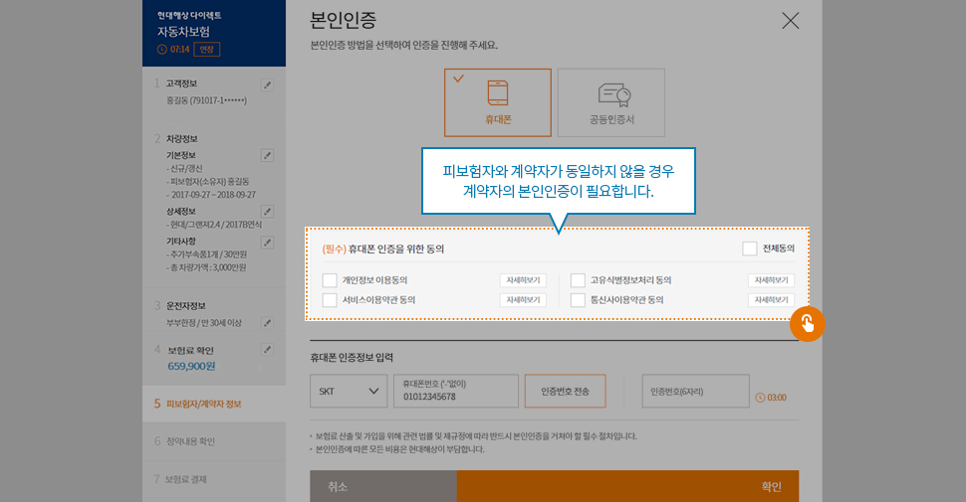Click edit pencil icon beside 상세정보
The width and height of the screenshot is (966, 502).
pos(267,212)
